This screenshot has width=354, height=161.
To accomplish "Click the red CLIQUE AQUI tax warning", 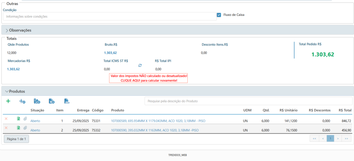I will coord(149,78).
